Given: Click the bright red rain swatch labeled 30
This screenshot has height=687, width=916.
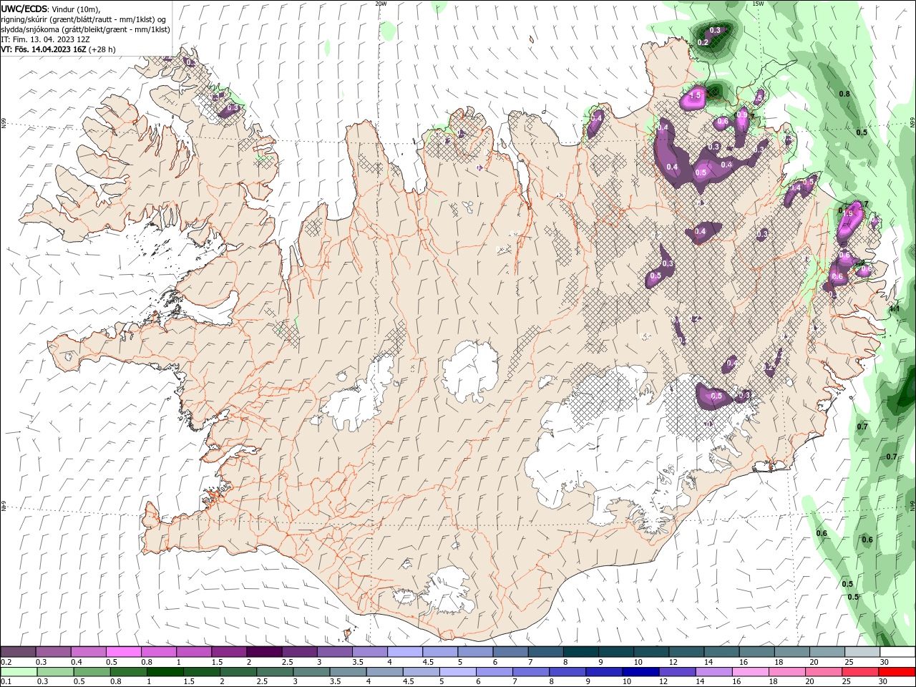Looking at the screenshot, I should click(897, 672).
